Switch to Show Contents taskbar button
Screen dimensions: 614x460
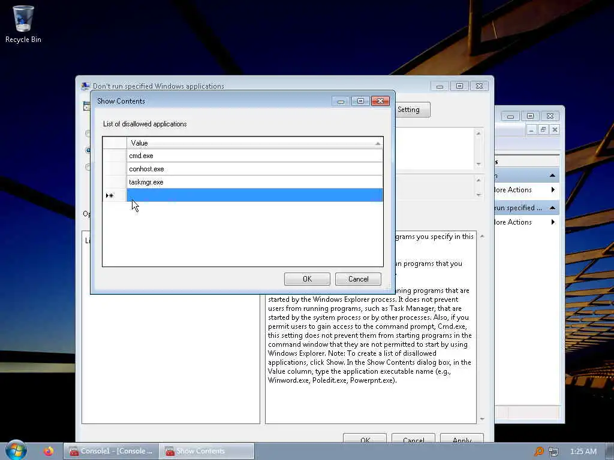point(207,451)
